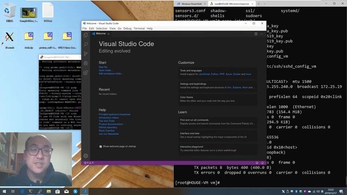Open File Explorer from taskbar
This screenshot has width=347, height=195.
(x=49, y=191)
